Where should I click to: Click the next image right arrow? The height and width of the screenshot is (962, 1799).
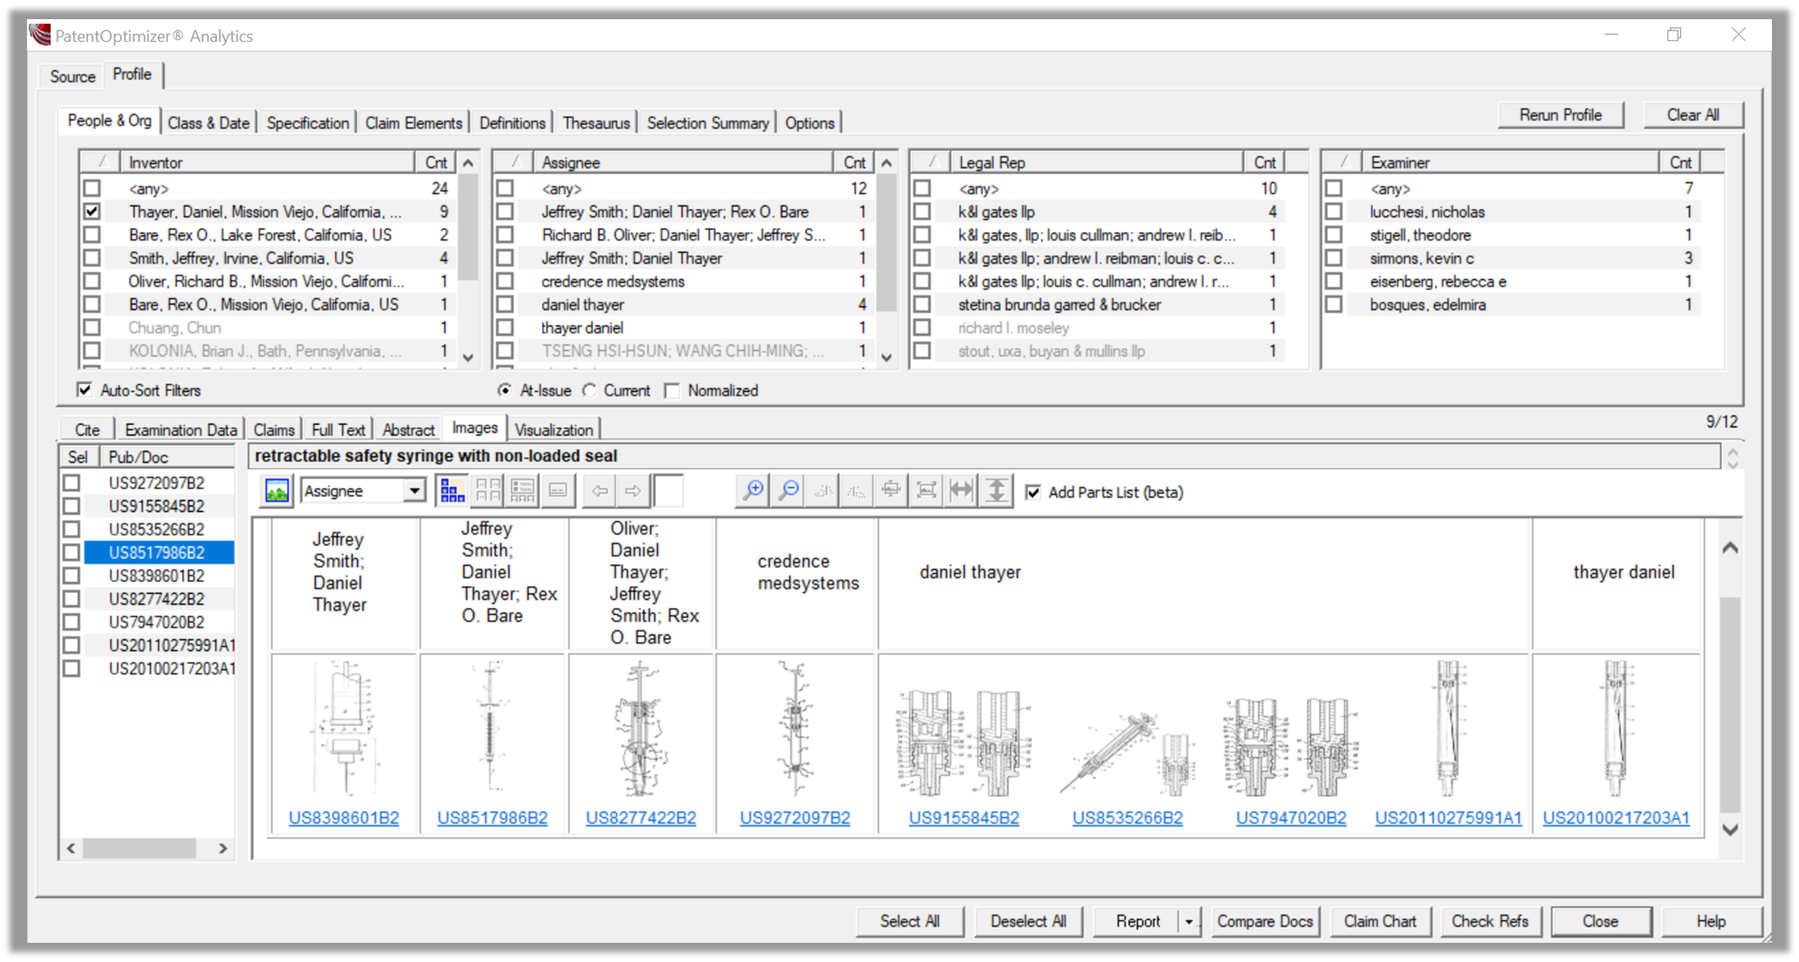click(x=633, y=491)
